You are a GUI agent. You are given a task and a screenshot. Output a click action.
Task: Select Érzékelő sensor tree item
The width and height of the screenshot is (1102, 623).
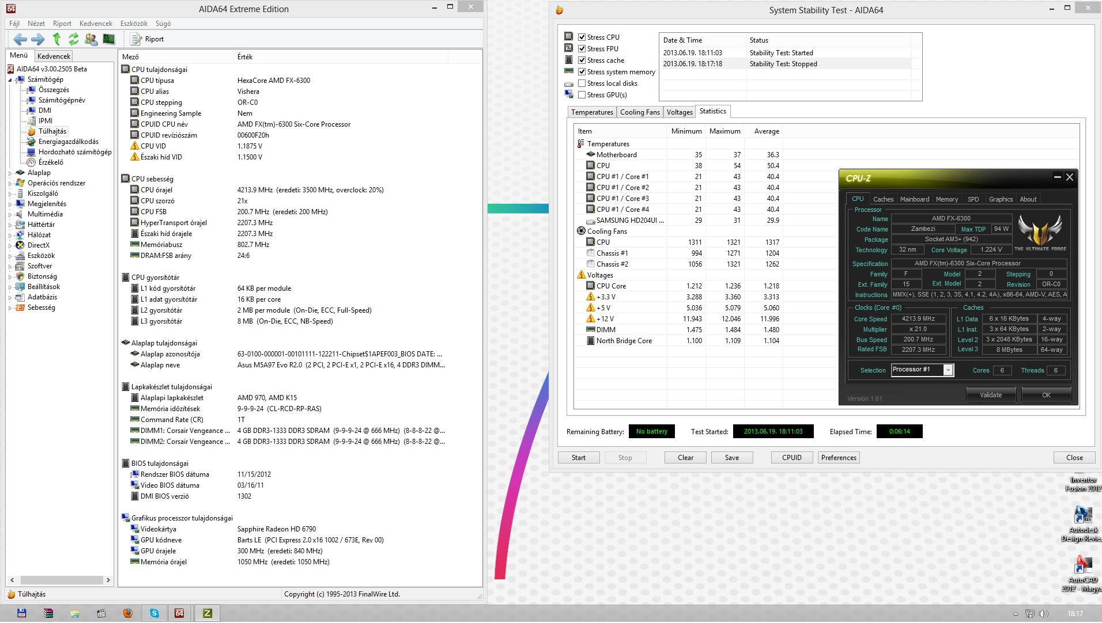point(51,162)
